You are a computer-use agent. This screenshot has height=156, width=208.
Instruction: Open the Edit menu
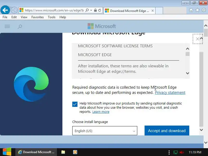(14, 17)
